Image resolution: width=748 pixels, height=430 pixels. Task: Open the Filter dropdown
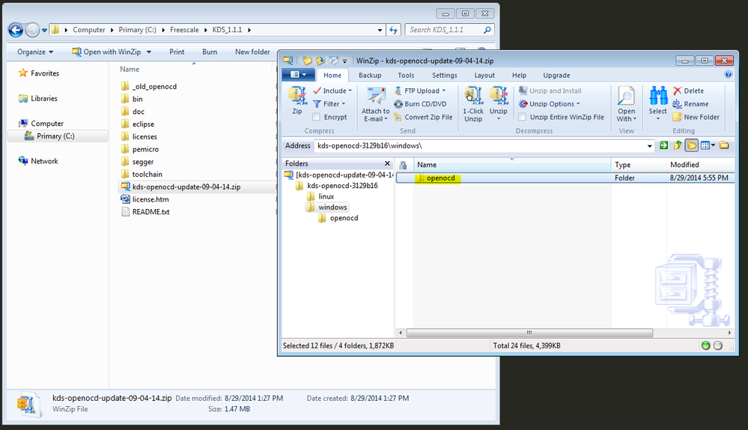(x=329, y=103)
